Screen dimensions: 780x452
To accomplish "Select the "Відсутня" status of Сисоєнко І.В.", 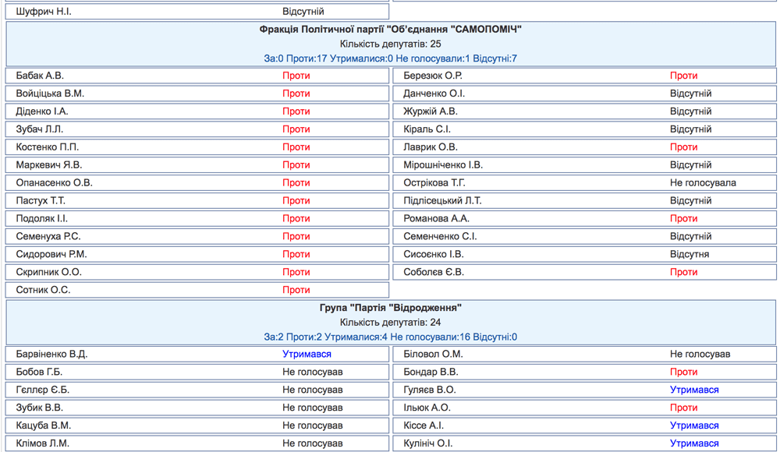I will (x=690, y=255).
